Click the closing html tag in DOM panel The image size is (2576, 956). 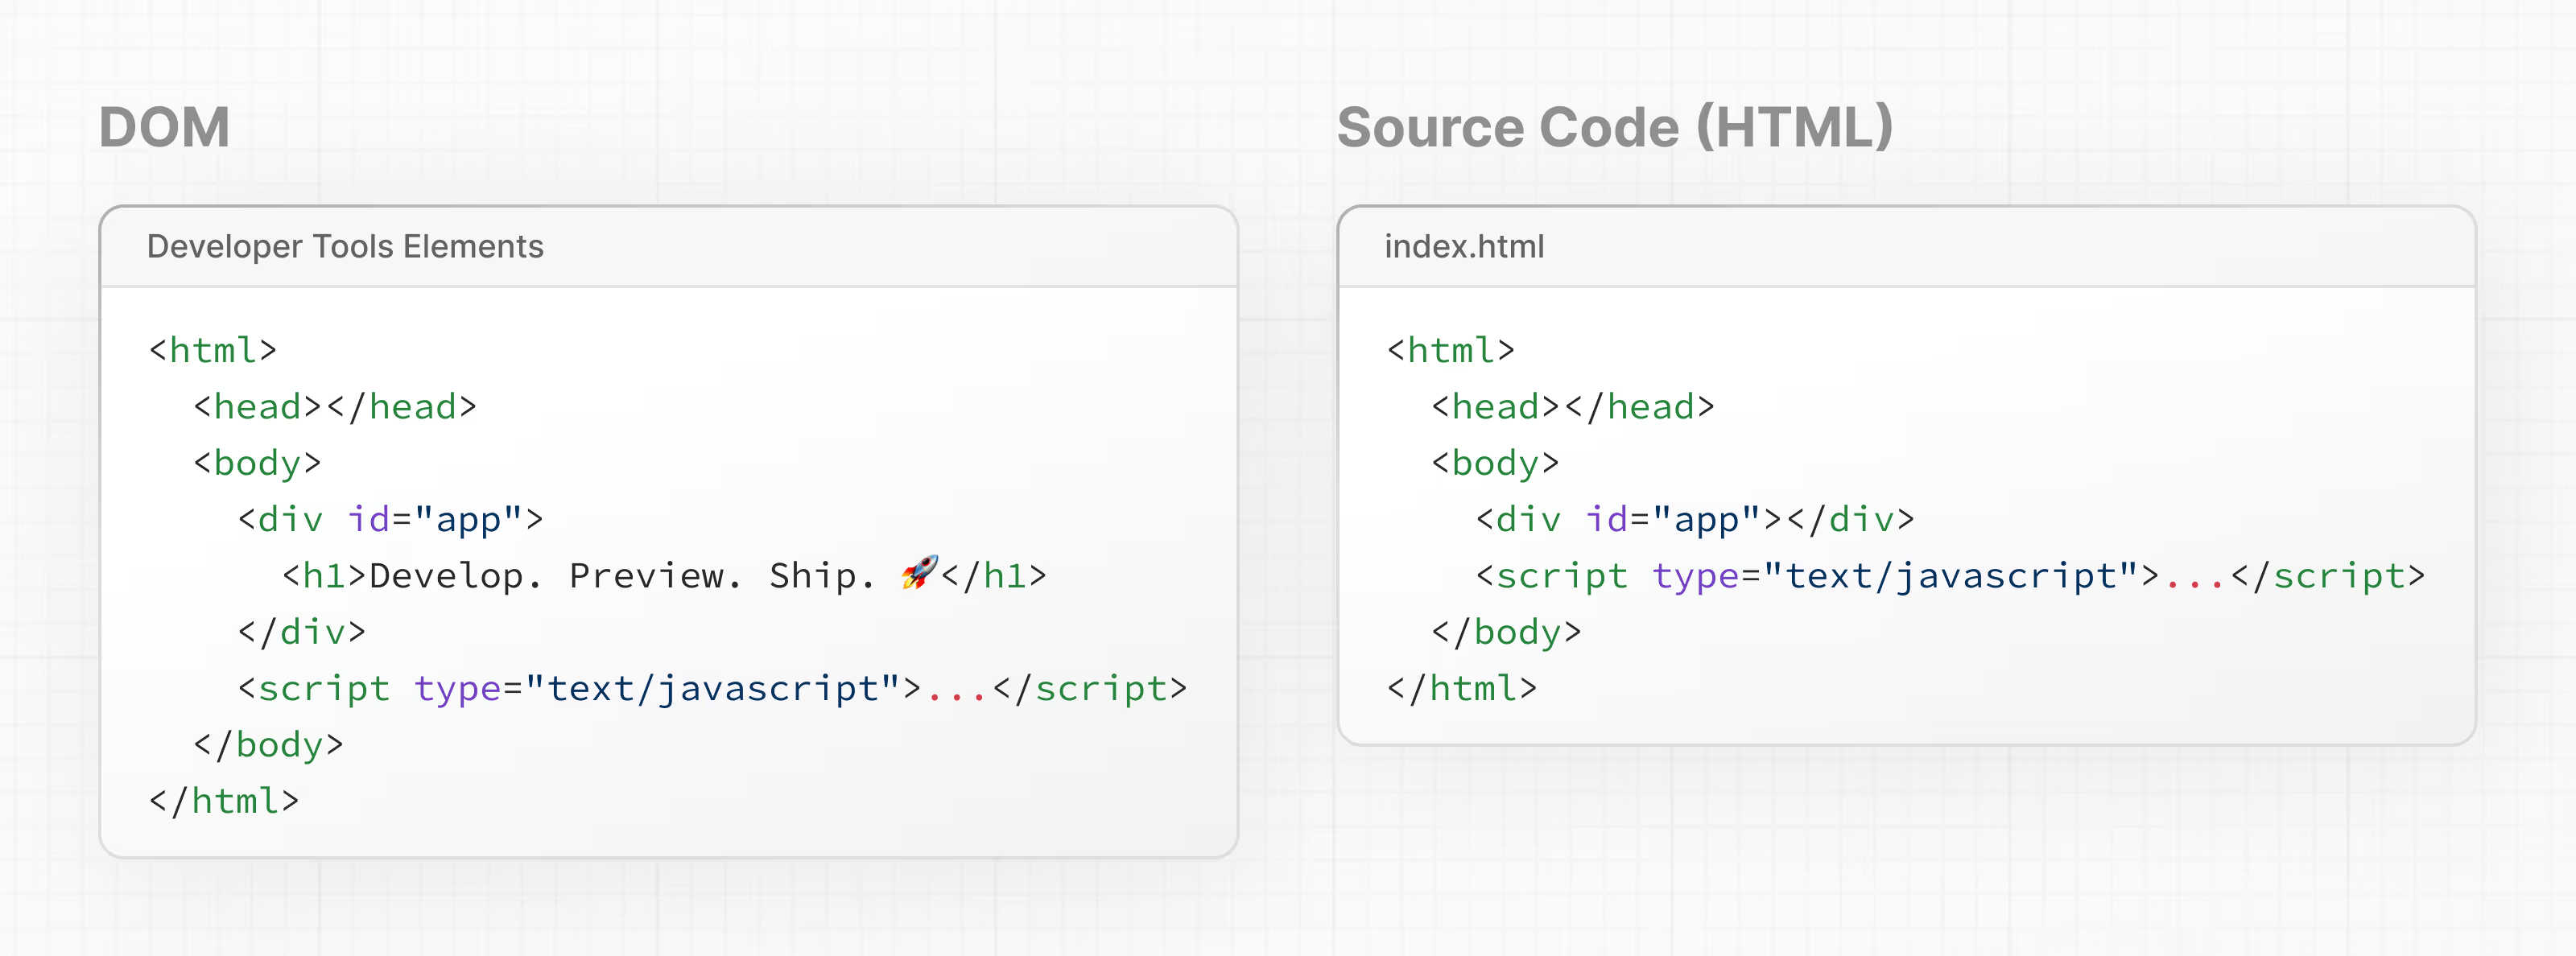pyautogui.click(x=224, y=801)
